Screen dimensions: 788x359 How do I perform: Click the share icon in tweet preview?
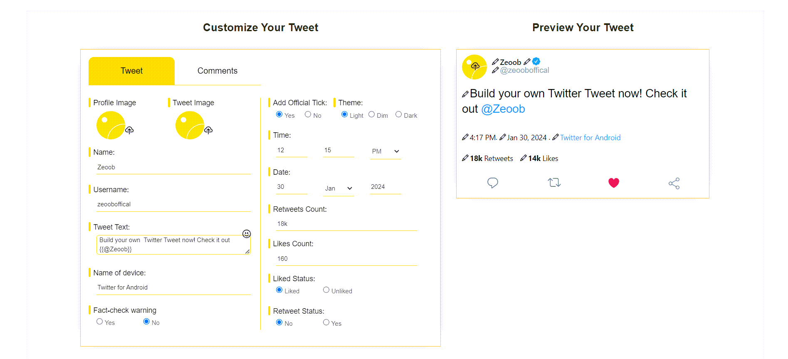pyautogui.click(x=674, y=183)
